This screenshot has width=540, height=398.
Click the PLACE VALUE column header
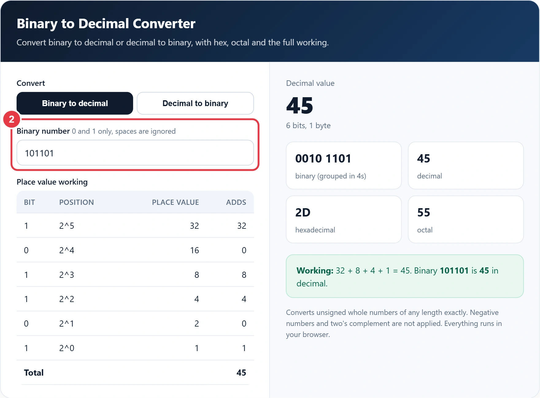tap(175, 202)
